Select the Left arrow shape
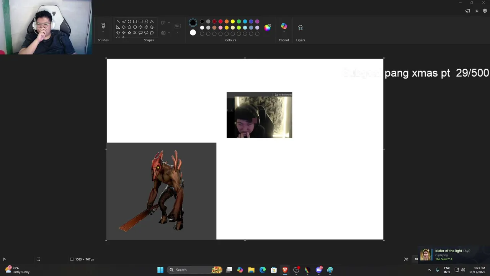Screen dimensions: 490x276 click(x=146, y=27)
